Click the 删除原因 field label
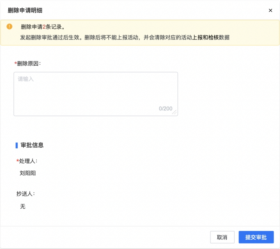 29,64
